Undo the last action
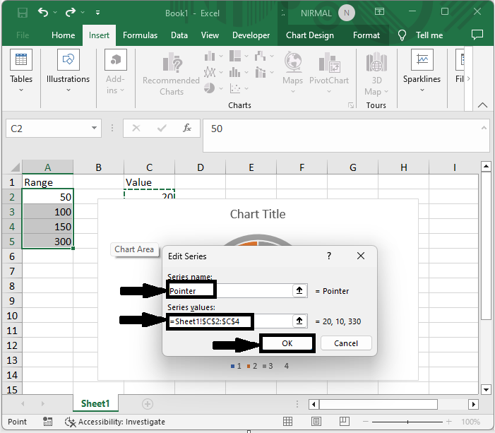The width and height of the screenshot is (495, 433). coord(43,13)
